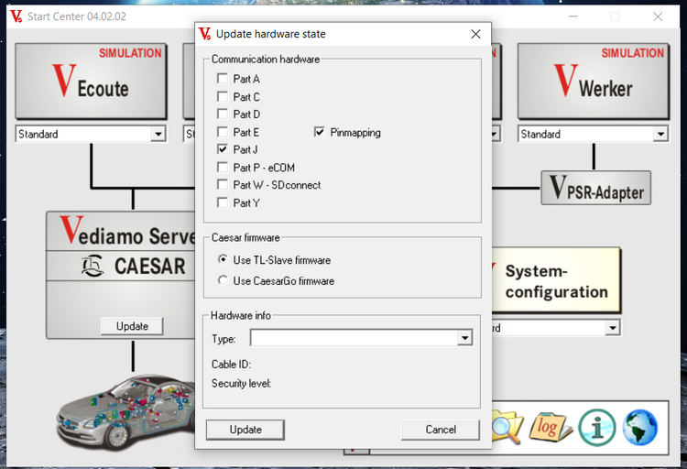Close the Update hardware state dialog
Viewport: 687px width, 469px height.
[475, 34]
